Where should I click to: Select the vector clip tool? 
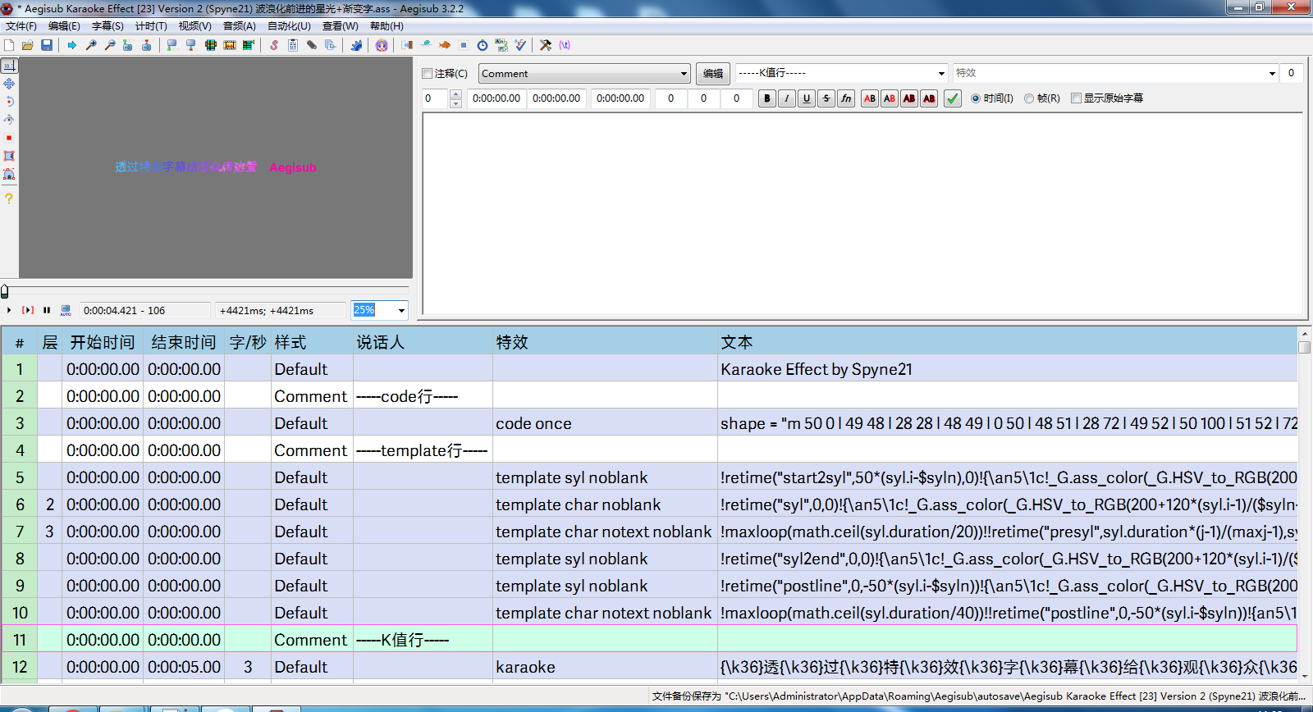[9, 174]
